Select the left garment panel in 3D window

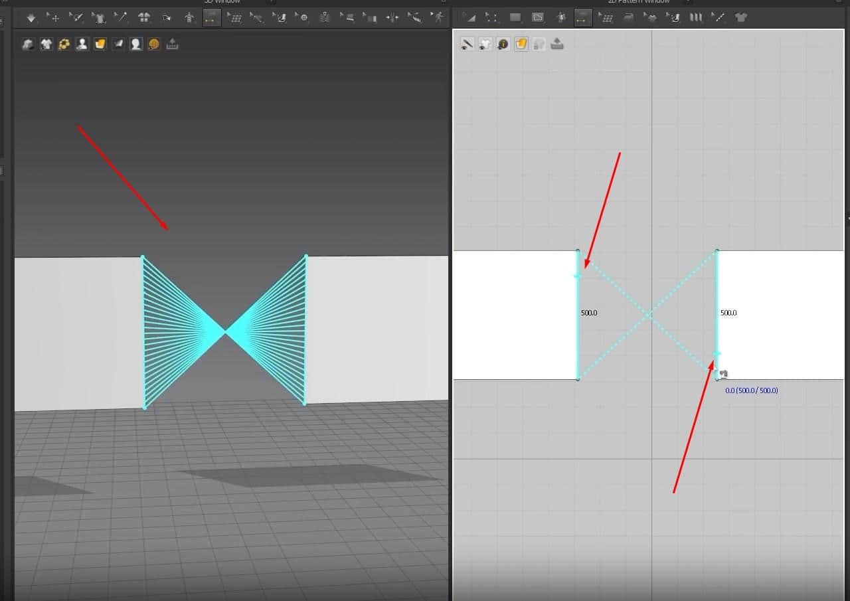(x=78, y=333)
